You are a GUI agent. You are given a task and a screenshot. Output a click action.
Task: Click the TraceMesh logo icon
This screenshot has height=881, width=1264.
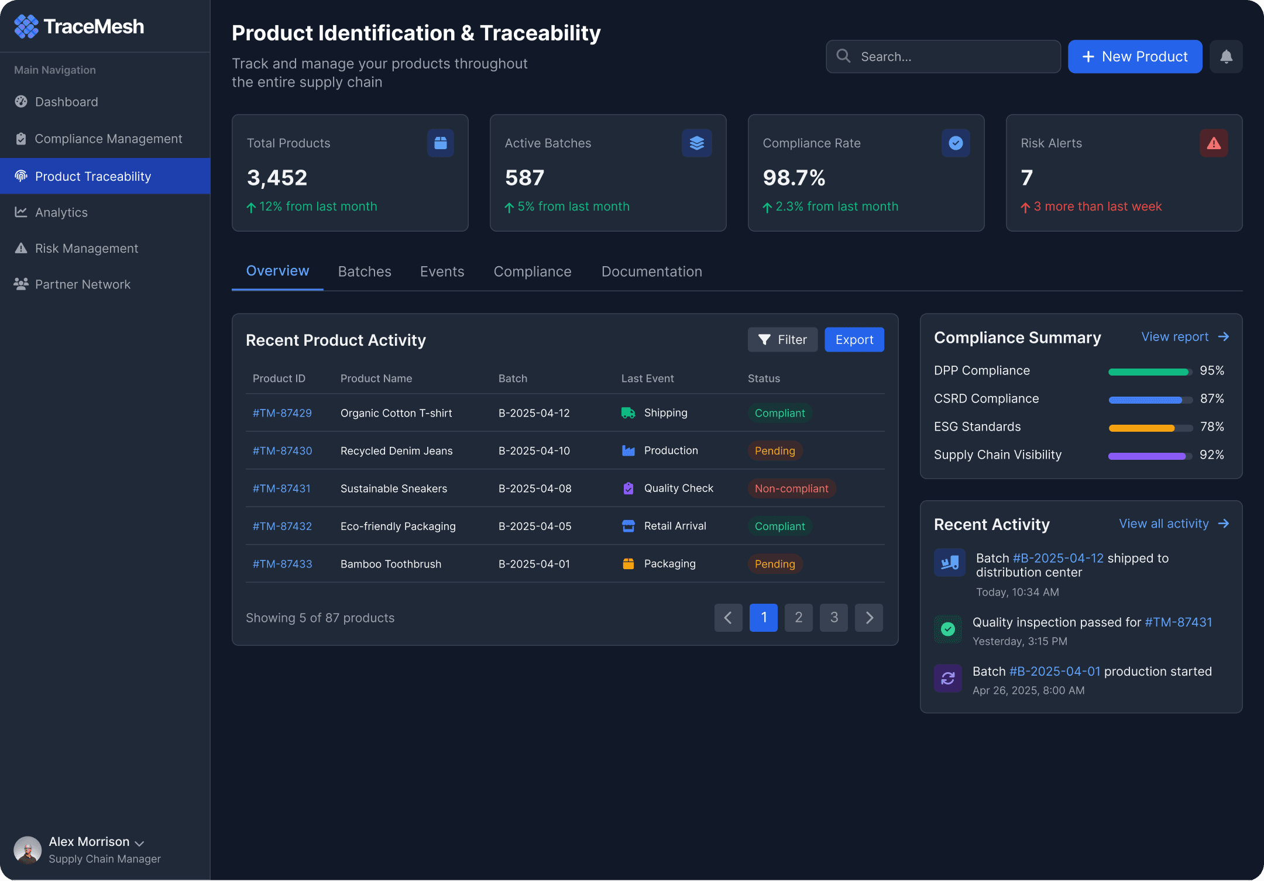[26, 26]
